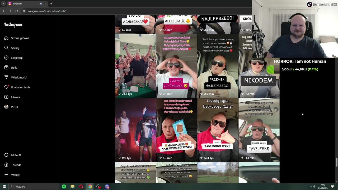Open the Threads icon in sidebar
The width and height of the screenshot is (338, 190).
point(6,165)
